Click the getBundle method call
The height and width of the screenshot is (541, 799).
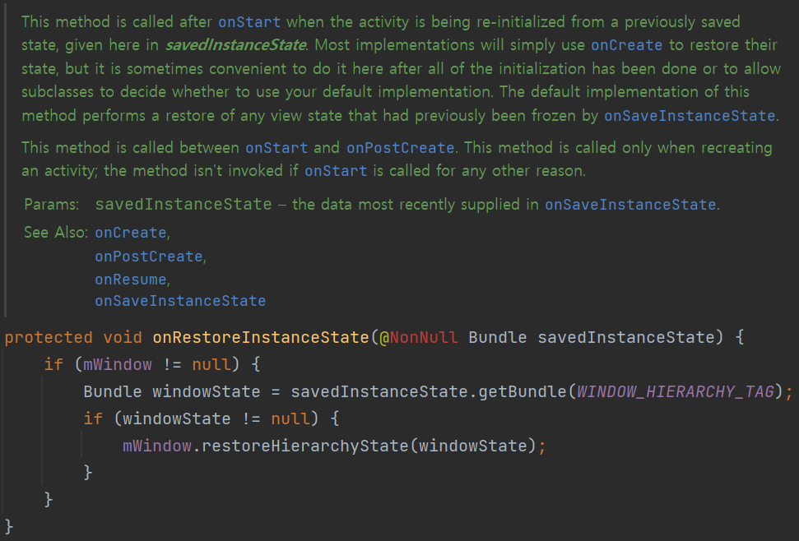click(523, 392)
